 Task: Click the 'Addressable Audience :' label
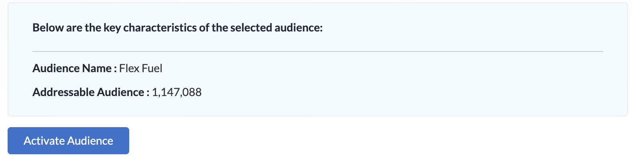click(x=91, y=92)
